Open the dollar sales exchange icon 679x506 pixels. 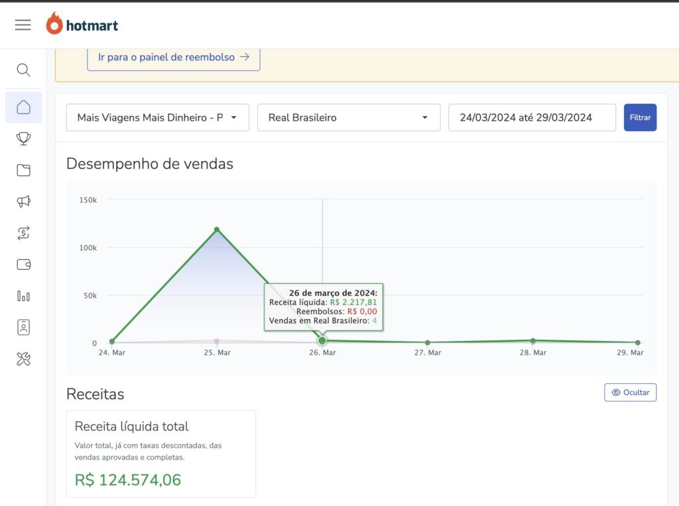[x=23, y=233]
